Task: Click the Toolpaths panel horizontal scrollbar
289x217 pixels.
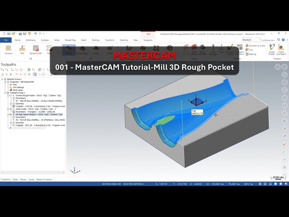Action: [x=33, y=172]
